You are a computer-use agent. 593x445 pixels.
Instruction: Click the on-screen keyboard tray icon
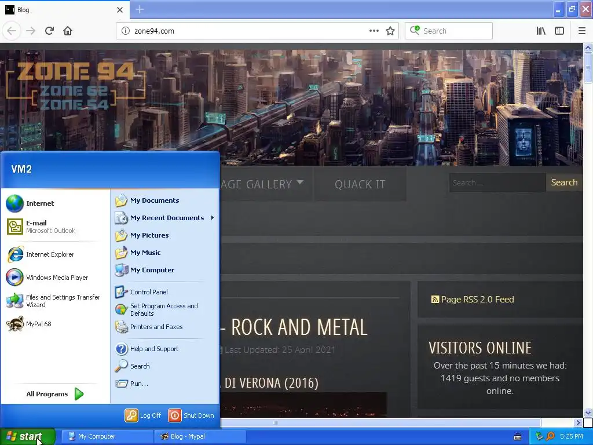[518, 437]
